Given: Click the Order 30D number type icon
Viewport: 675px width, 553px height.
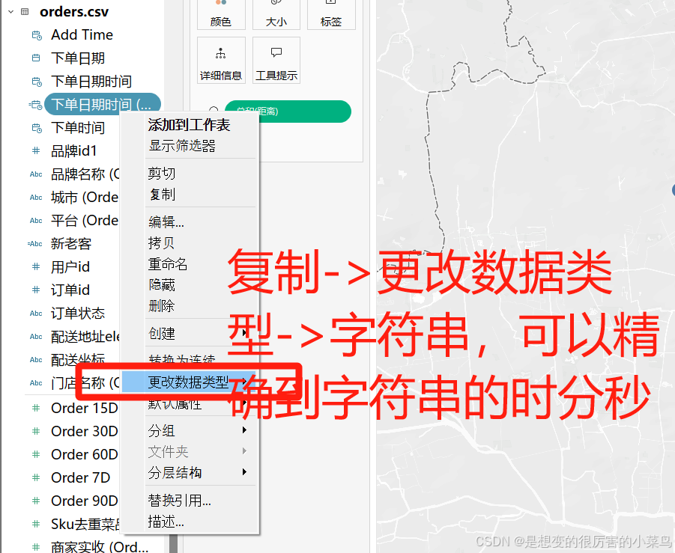Looking at the screenshot, I should pos(36,431).
